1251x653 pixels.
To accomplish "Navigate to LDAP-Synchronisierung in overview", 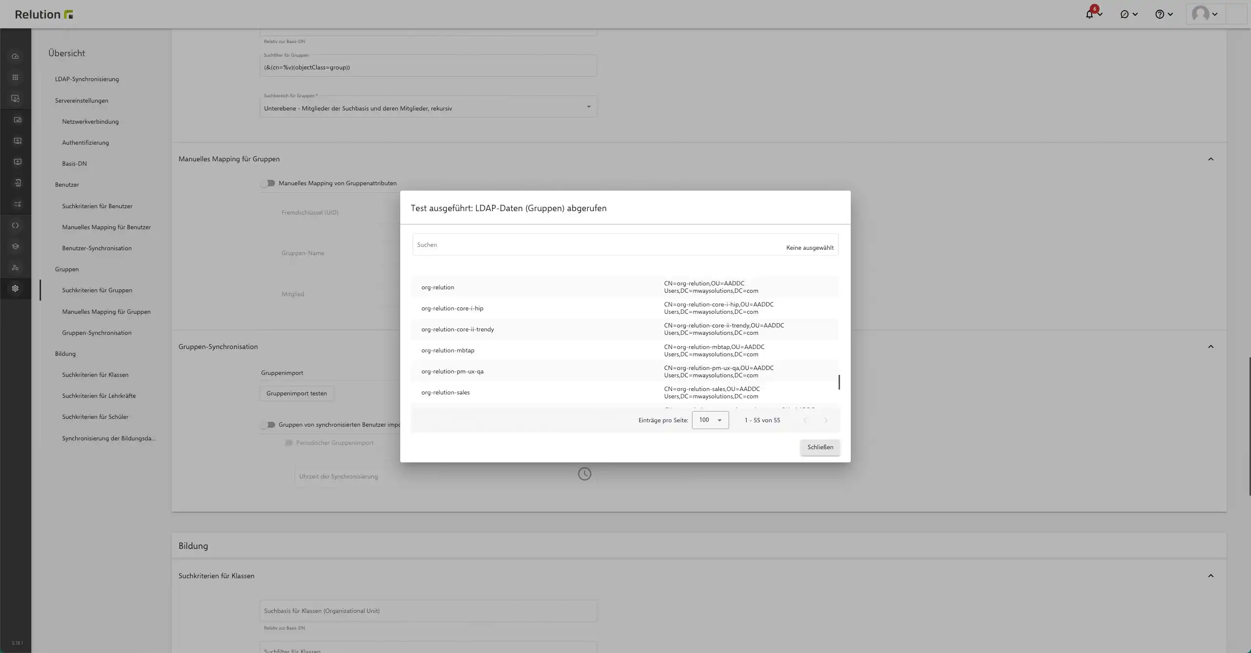I will coord(87,79).
